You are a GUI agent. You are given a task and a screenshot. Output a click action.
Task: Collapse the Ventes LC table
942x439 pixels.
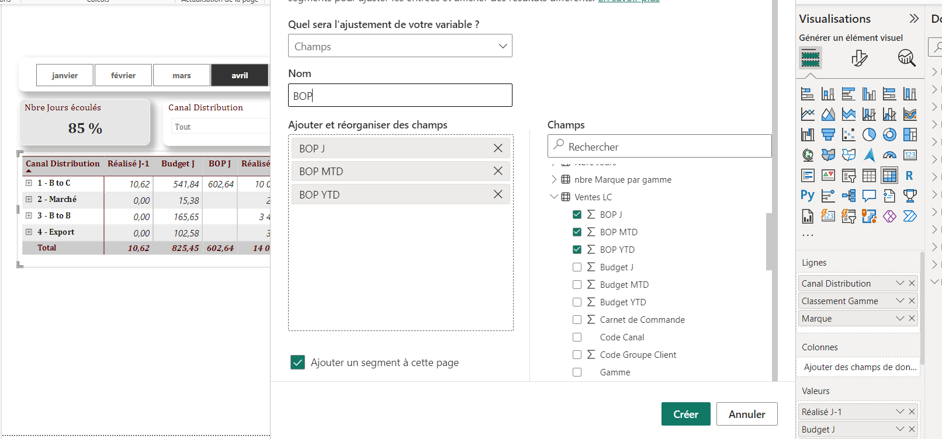pos(554,197)
